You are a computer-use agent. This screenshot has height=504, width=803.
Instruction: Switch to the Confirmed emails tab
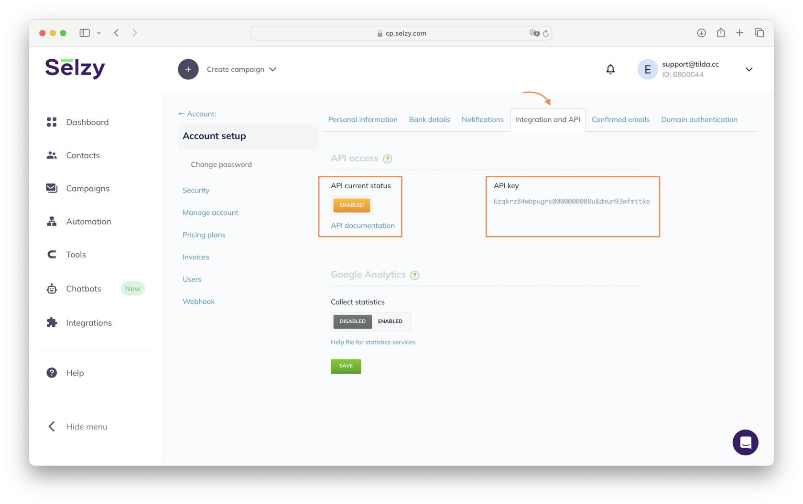tap(620, 119)
